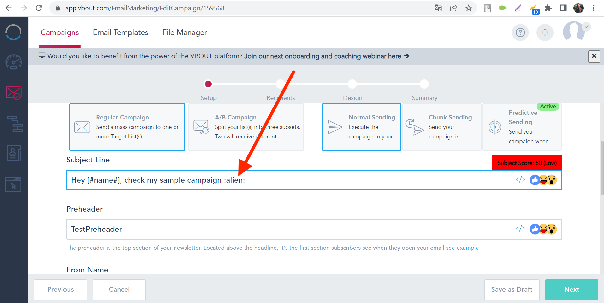Choose Predictive Sending mode

click(522, 127)
